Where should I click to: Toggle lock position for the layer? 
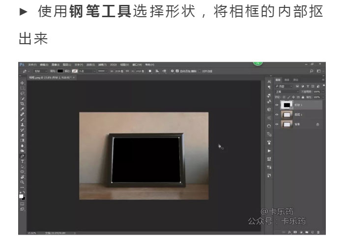tap(293, 97)
